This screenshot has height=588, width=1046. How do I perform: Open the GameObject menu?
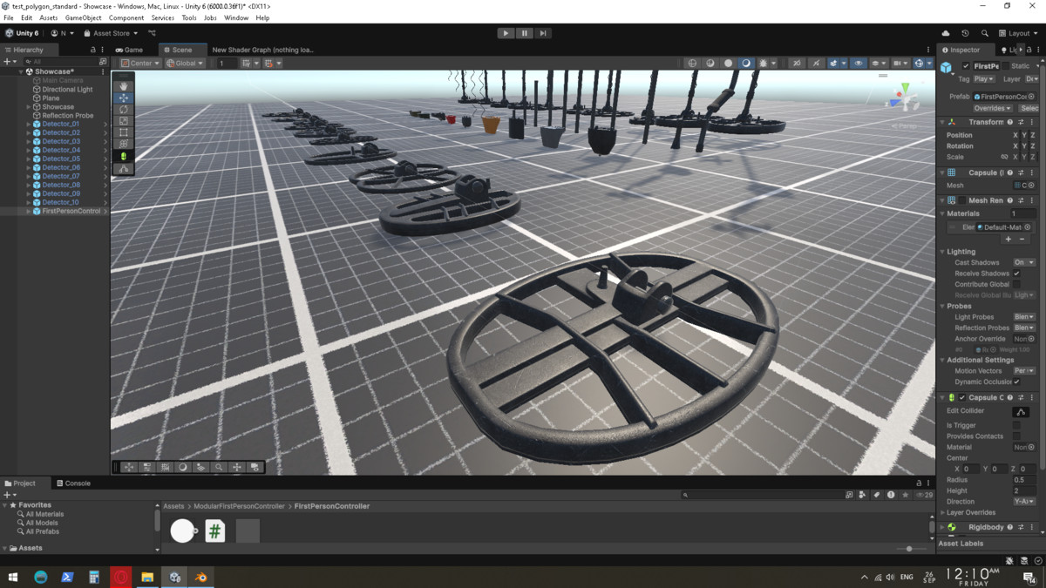pyautogui.click(x=83, y=17)
